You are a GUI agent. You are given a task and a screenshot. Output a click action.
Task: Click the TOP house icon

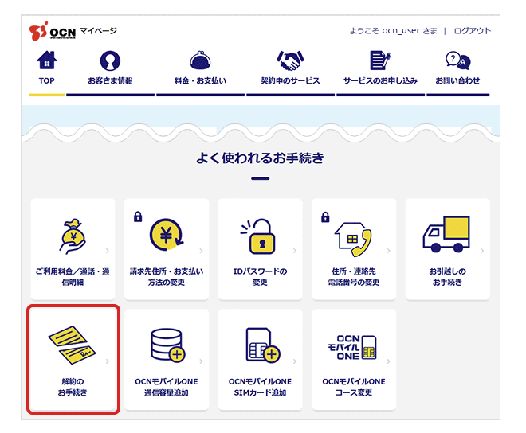(x=47, y=60)
